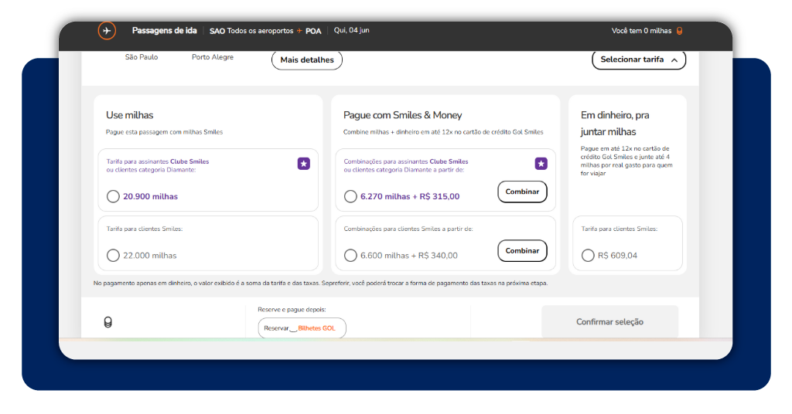Image resolution: width=792 pixels, height=414 pixels.
Task: Click the 'Passagens de ida' header label
Action: pos(164,31)
